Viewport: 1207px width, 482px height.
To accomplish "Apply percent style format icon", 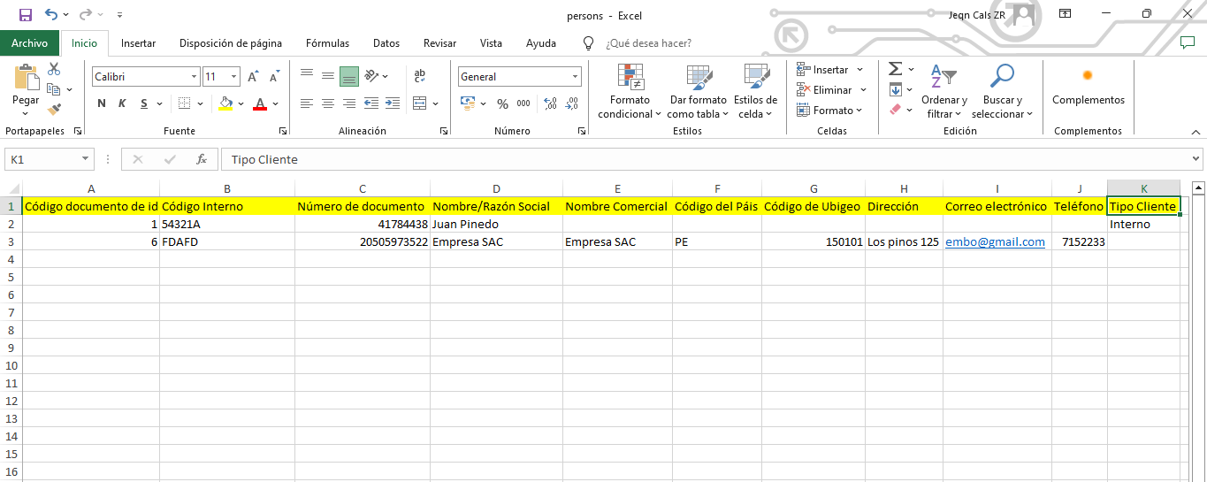I will coord(502,103).
